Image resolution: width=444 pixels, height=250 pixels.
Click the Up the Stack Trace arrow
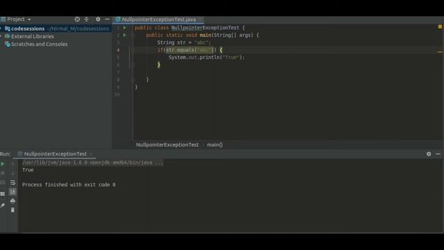point(12,164)
